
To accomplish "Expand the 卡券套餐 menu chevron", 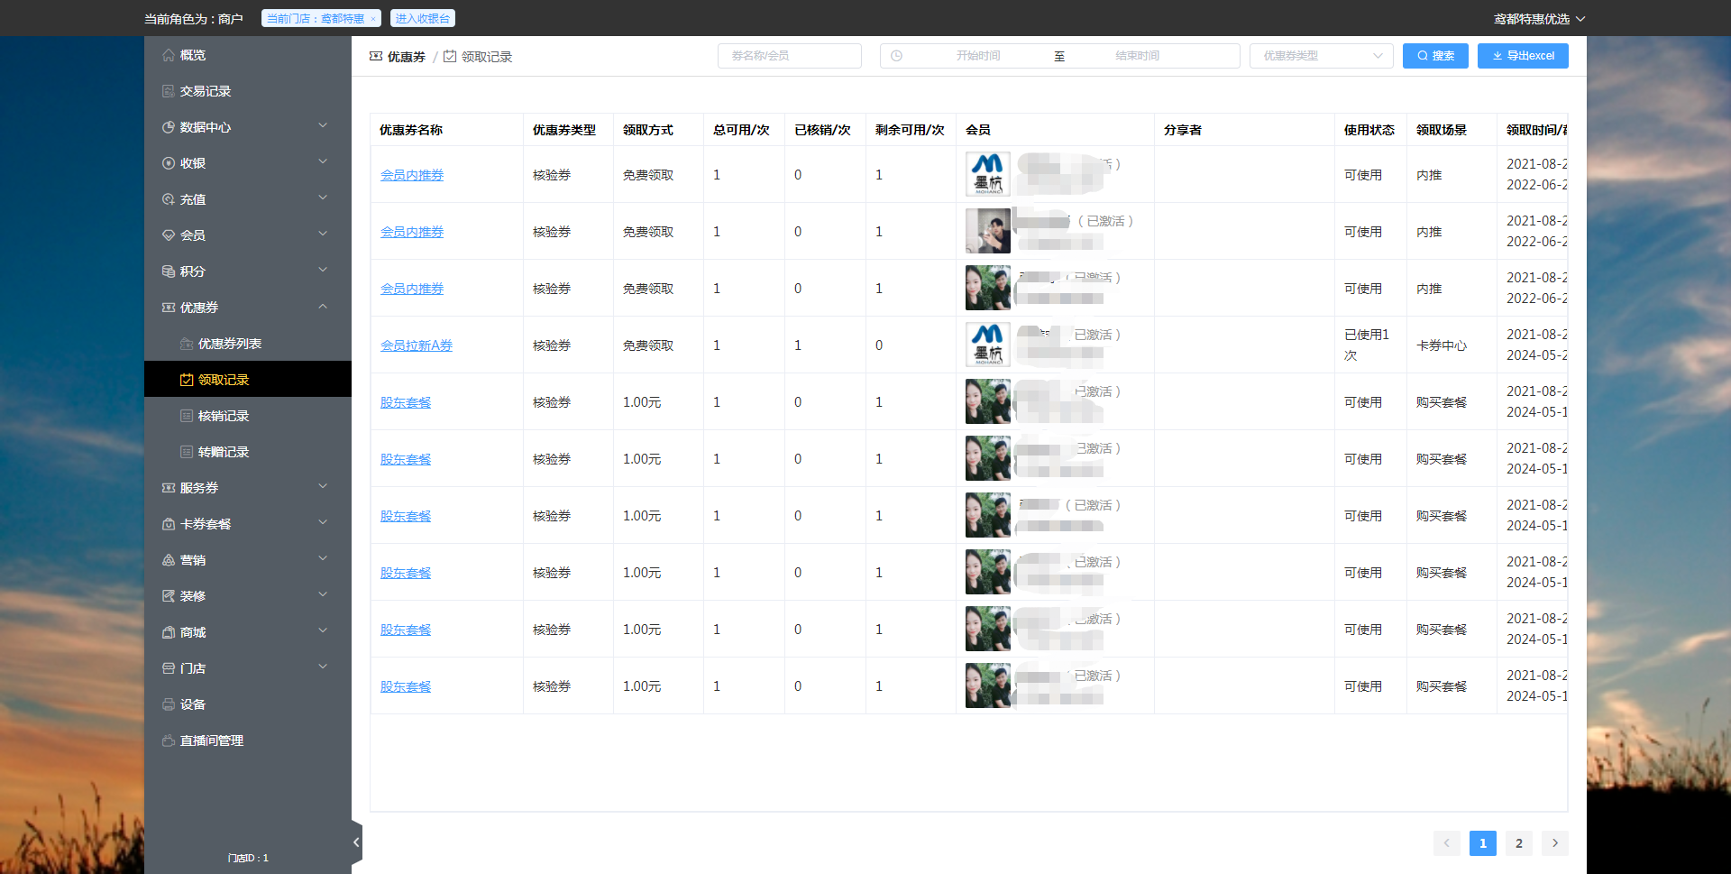I will [323, 523].
